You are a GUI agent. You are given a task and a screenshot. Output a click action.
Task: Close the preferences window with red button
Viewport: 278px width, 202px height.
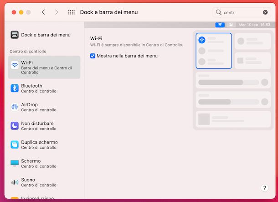14,12
